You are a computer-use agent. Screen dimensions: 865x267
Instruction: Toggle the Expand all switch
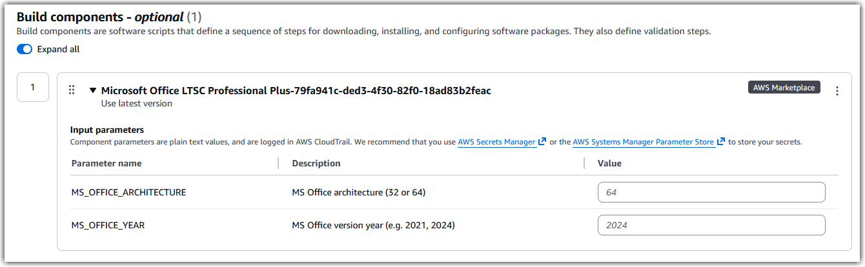pyautogui.click(x=25, y=49)
